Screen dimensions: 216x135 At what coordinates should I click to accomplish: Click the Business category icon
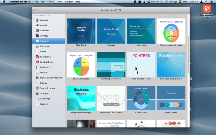37,41
